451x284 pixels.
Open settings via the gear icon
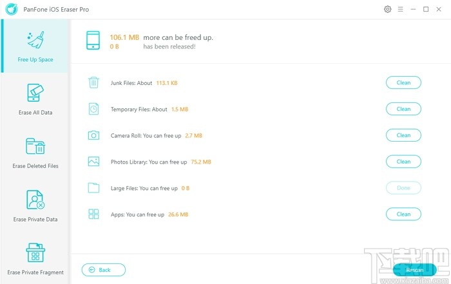387,9
